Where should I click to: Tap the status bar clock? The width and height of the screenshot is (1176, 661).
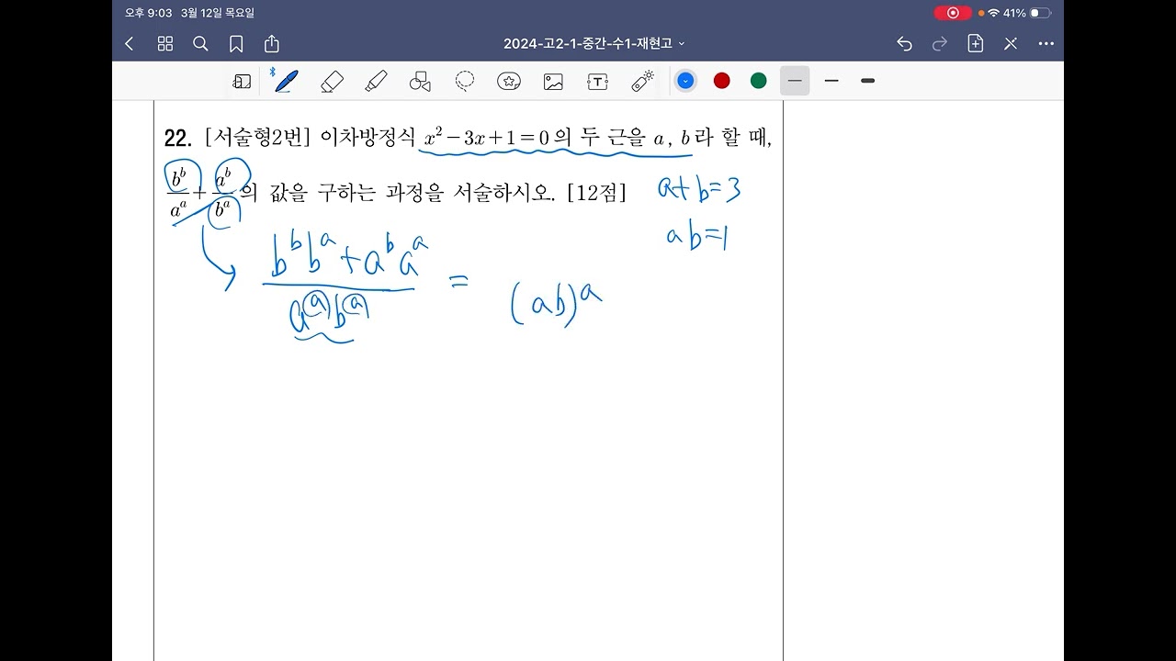pyautogui.click(x=147, y=13)
